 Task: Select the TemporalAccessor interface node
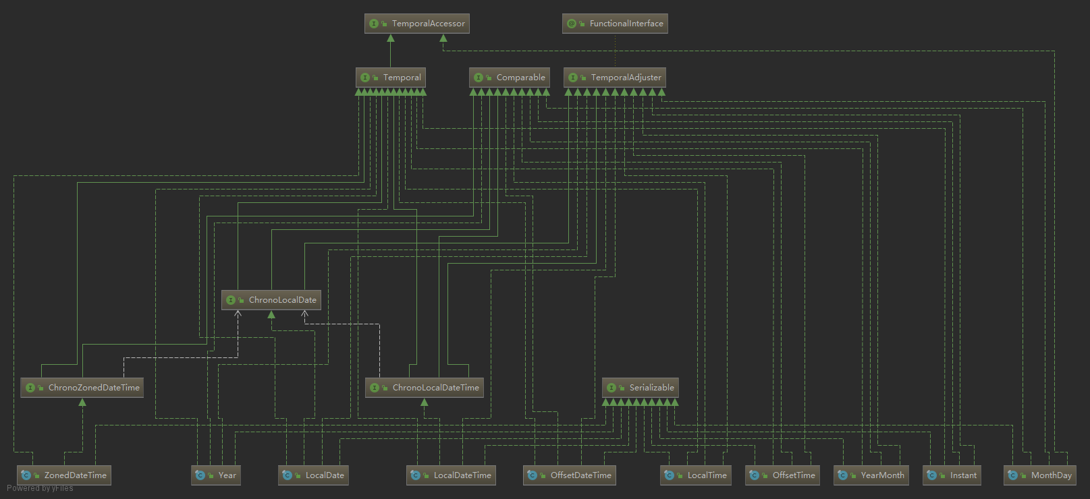(x=417, y=24)
